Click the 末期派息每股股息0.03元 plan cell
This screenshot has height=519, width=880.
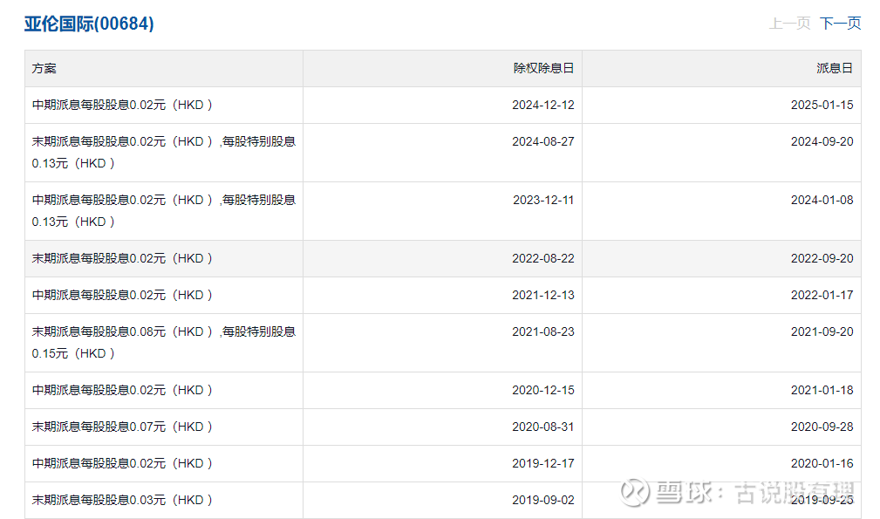pyautogui.click(x=123, y=500)
